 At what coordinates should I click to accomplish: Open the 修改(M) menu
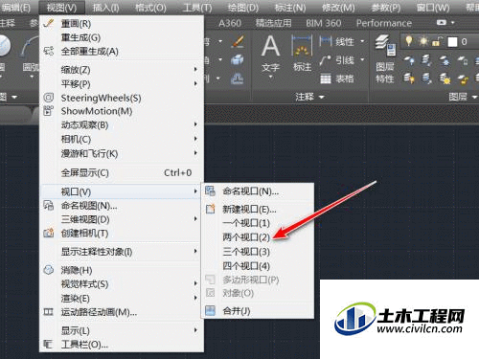pyautogui.click(x=338, y=8)
